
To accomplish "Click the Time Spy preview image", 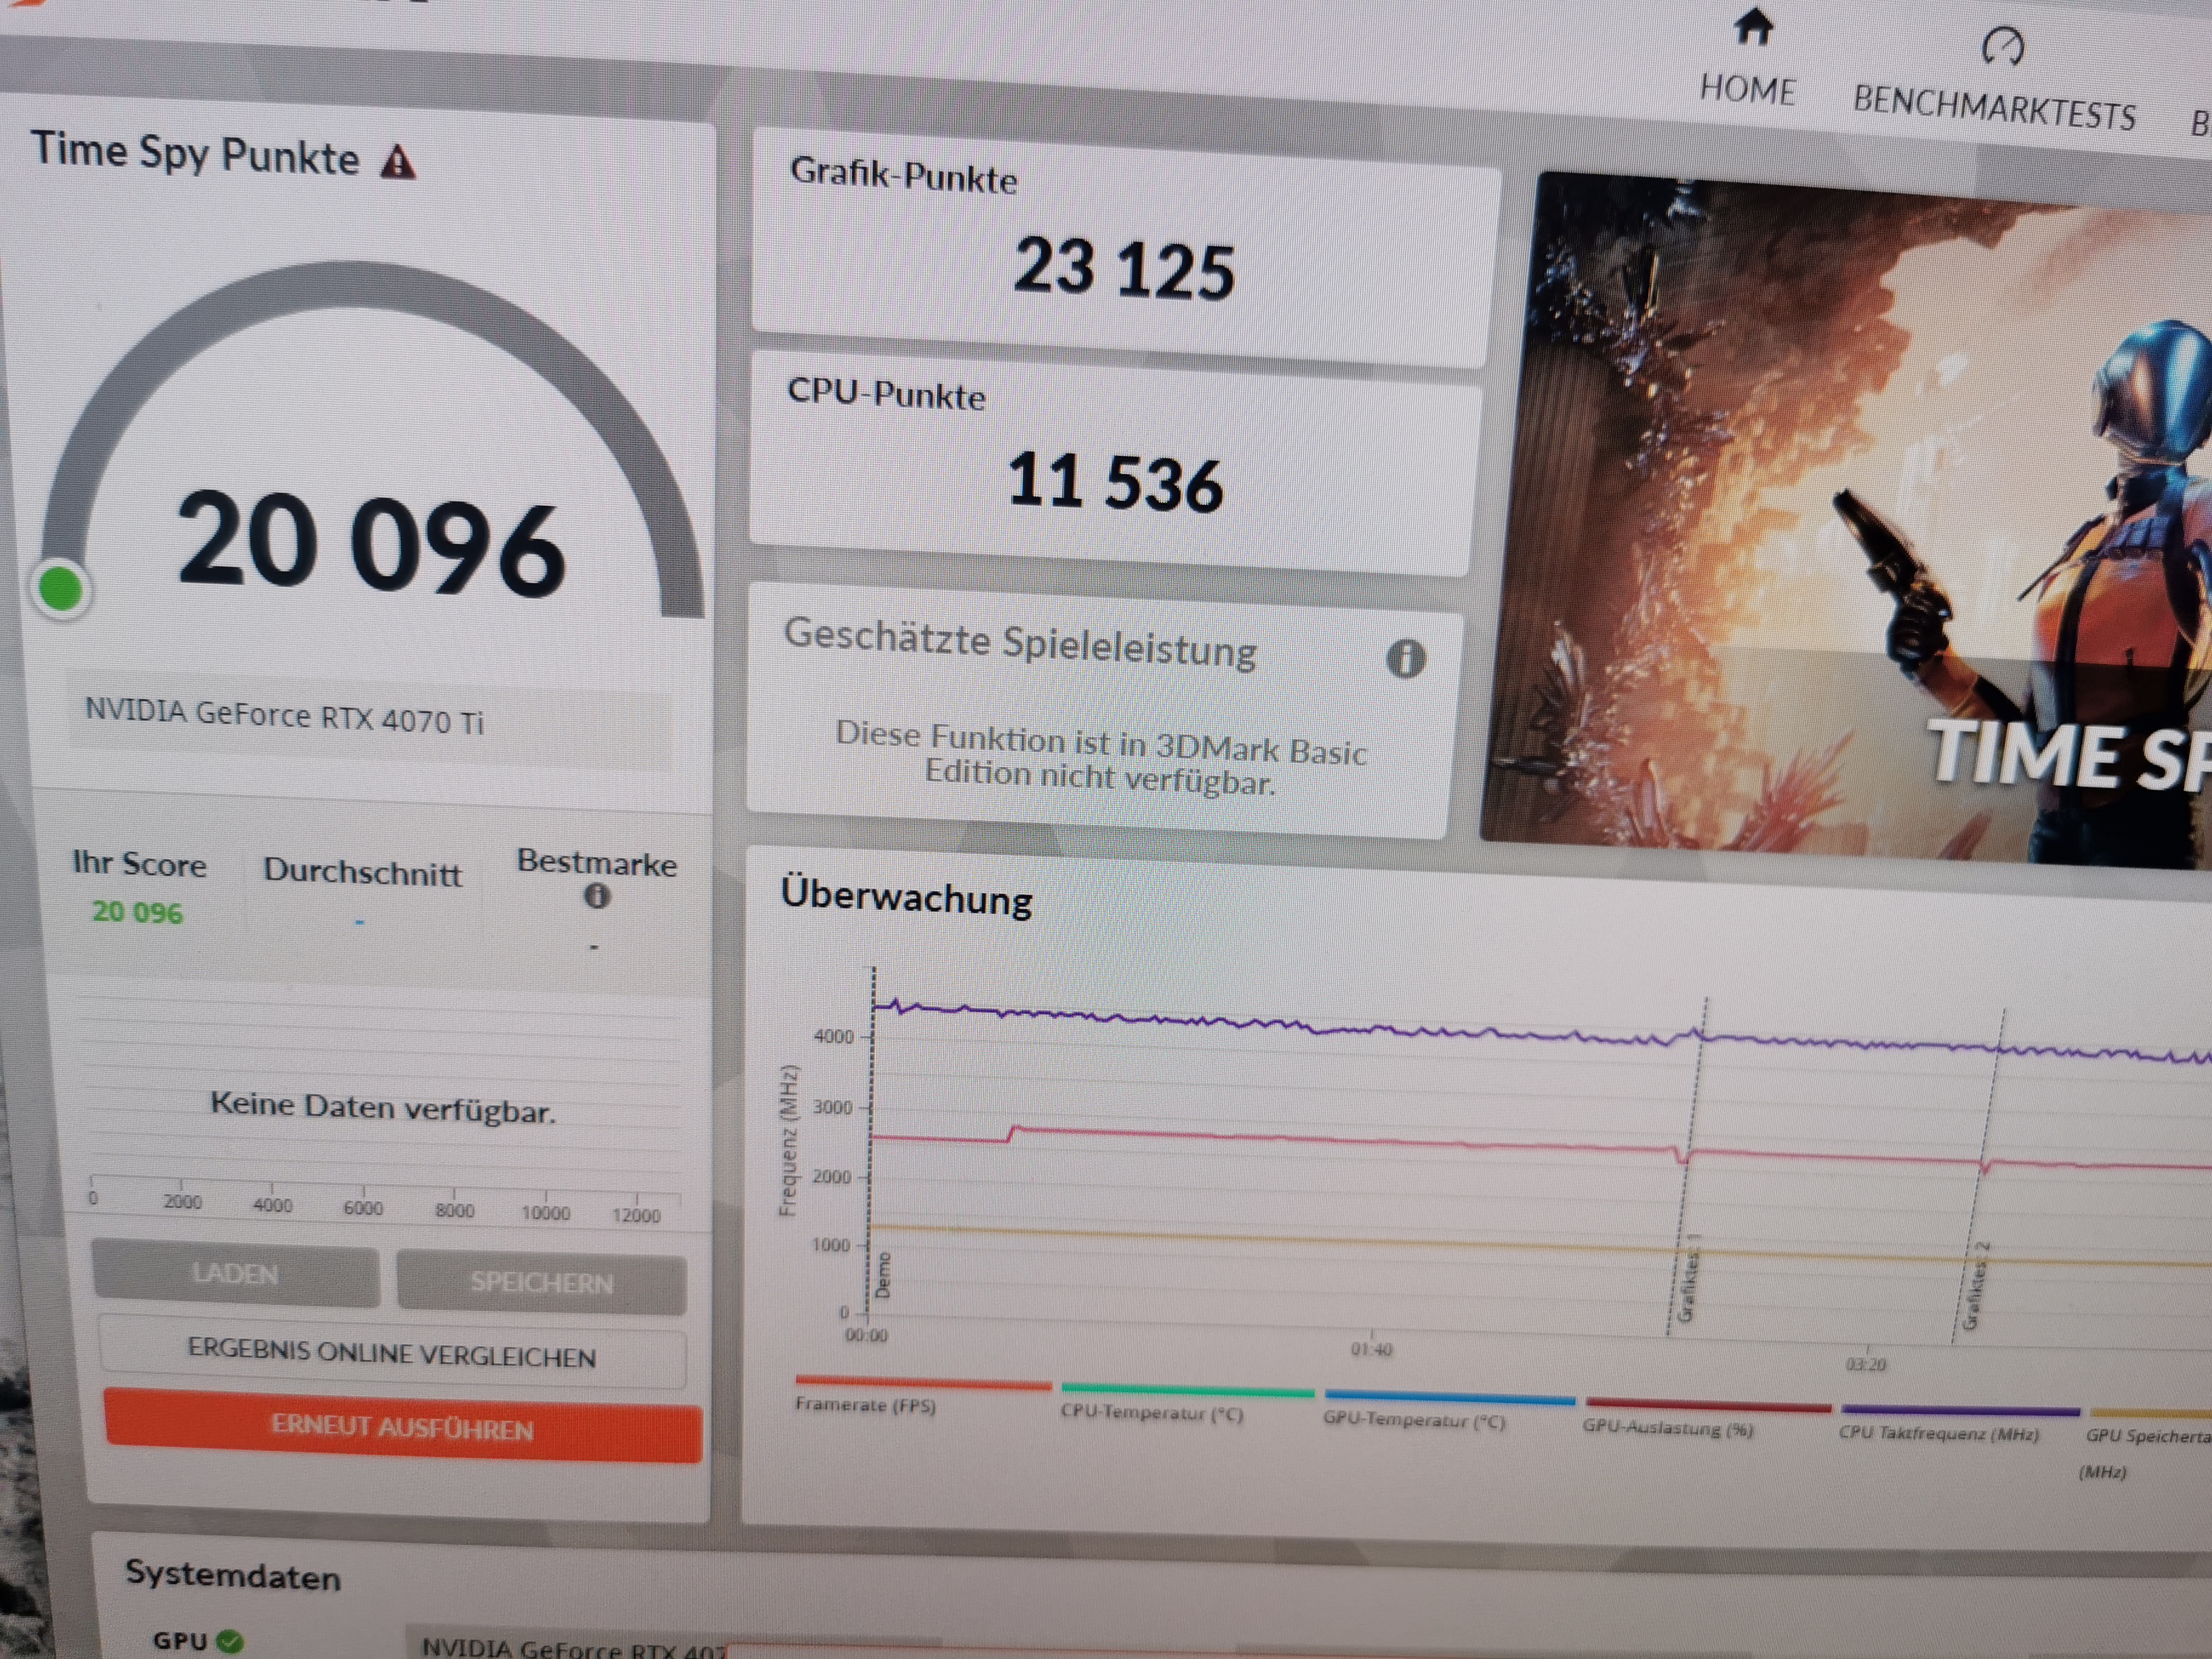I will [x=1850, y=520].
